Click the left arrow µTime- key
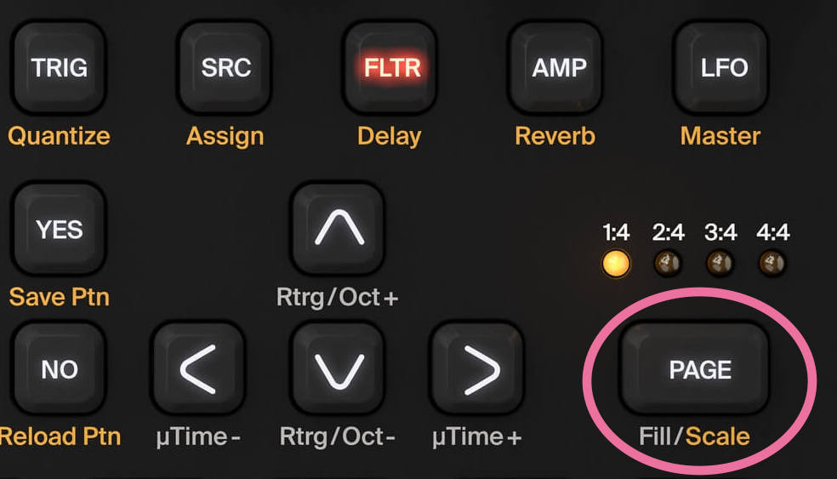 tap(198, 369)
